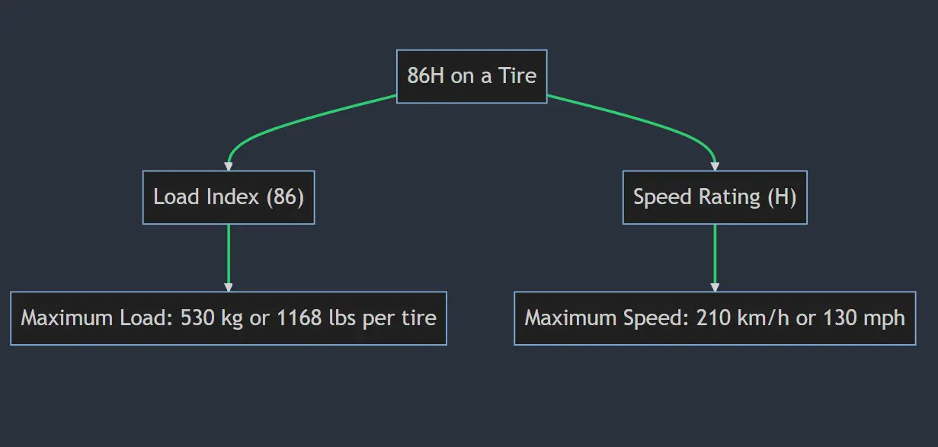Select the vertical green line below Load Index
The width and height of the screenshot is (938, 447).
[229, 255]
